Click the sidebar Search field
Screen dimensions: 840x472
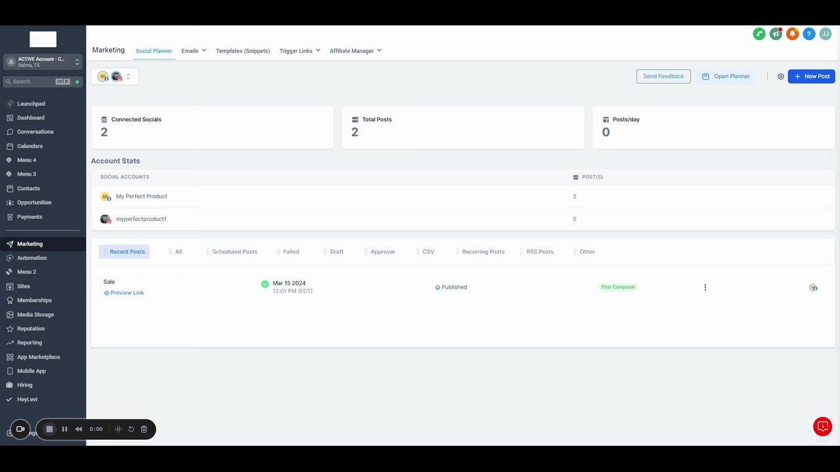38,82
